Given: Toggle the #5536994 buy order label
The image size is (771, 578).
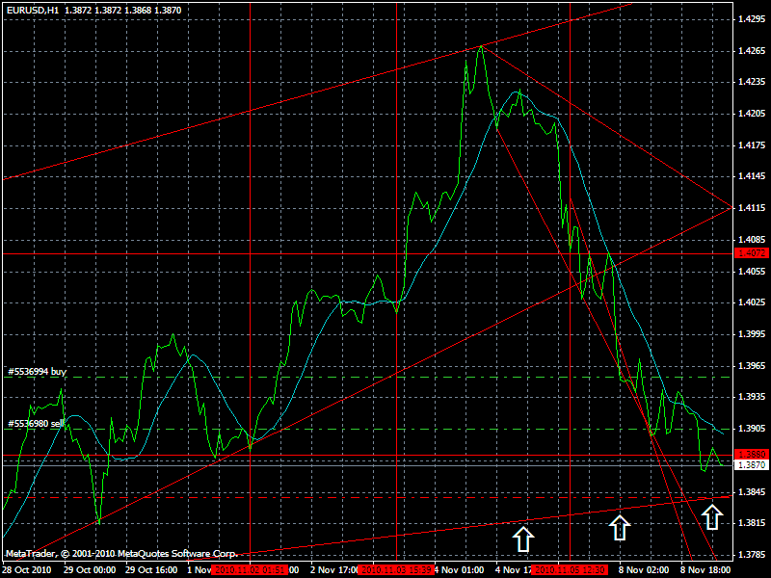Looking at the screenshot, I should coord(39,369).
